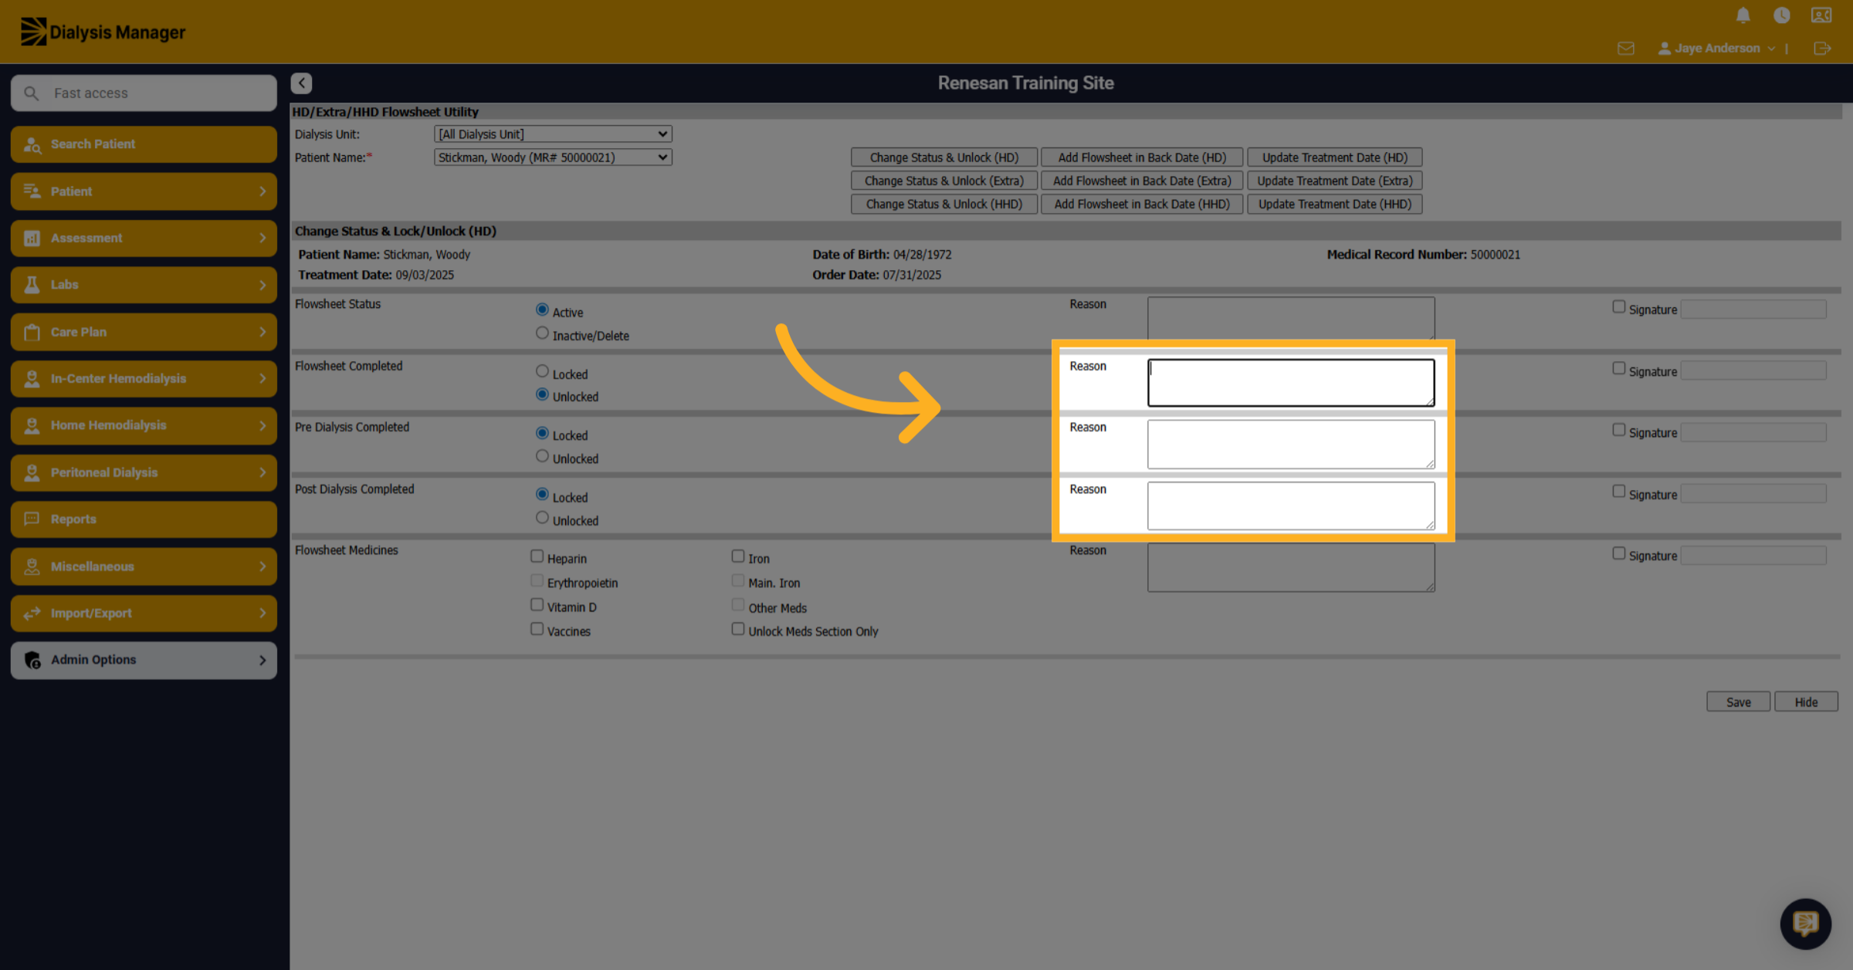The width and height of the screenshot is (1853, 970).
Task: Check Unlock Meds Section Only
Action: point(737,629)
